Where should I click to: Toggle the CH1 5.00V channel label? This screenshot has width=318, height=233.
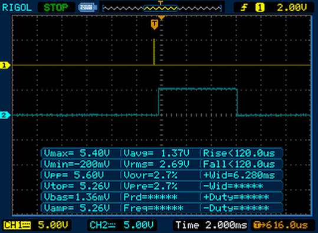click(37, 225)
